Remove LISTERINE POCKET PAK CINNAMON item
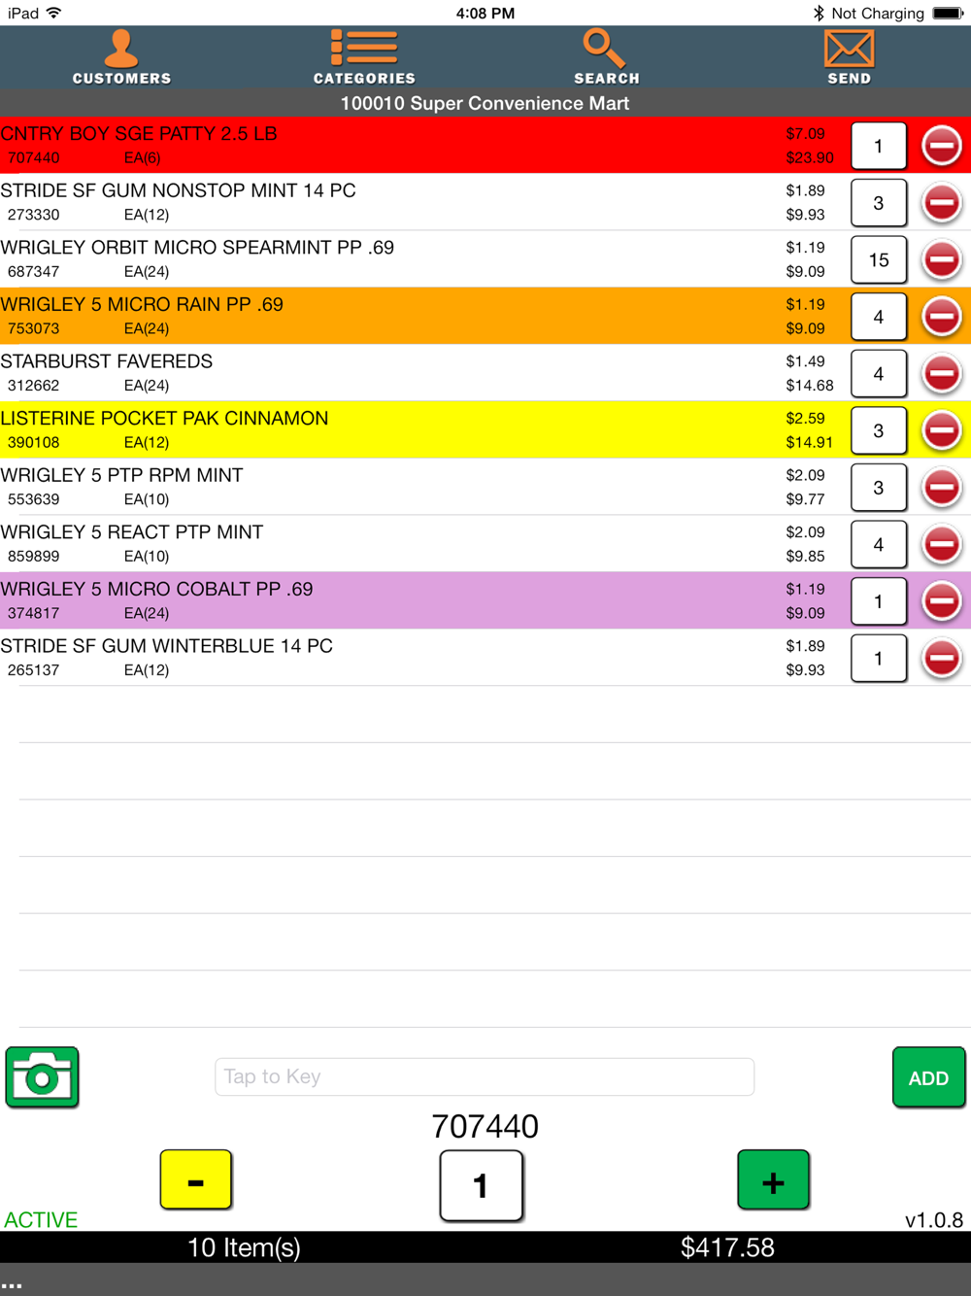This screenshot has height=1296, width=971. [x=941, y=430]
